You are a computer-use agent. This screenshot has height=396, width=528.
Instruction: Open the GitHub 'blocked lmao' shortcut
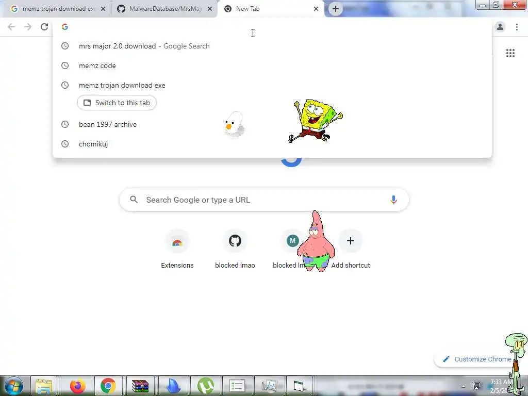pyautogui.click(x=235, y=250)
